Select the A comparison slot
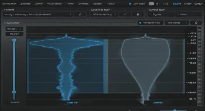 click(151, 4)
